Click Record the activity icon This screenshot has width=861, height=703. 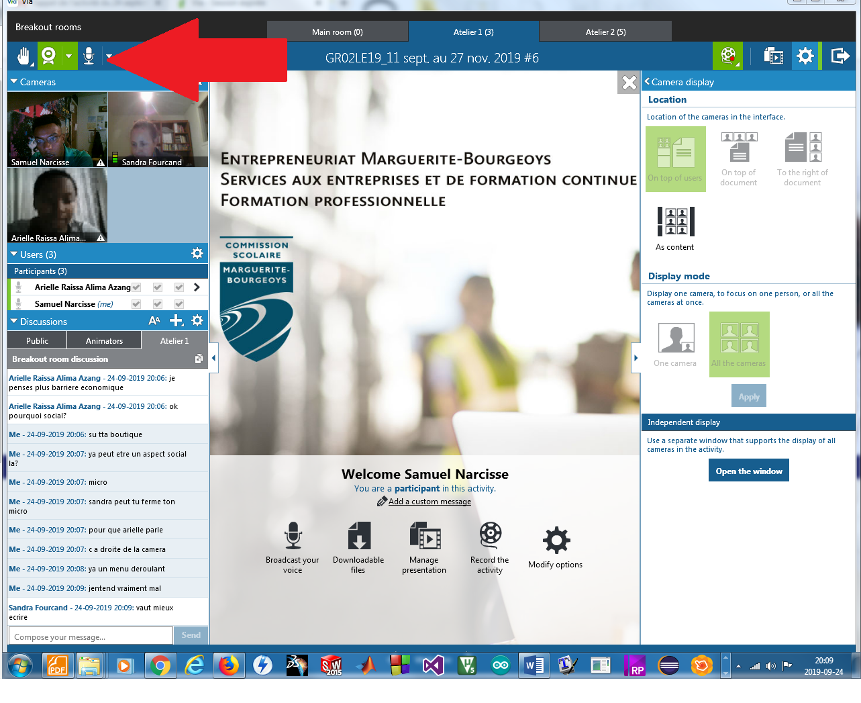click(x=490, y=536)
